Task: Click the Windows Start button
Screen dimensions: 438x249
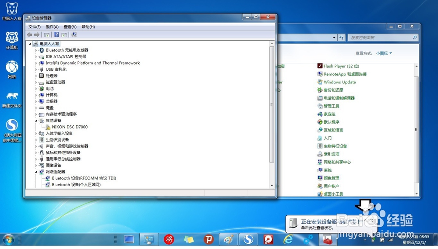Action: pyautogui.click(x=8, y=239)
